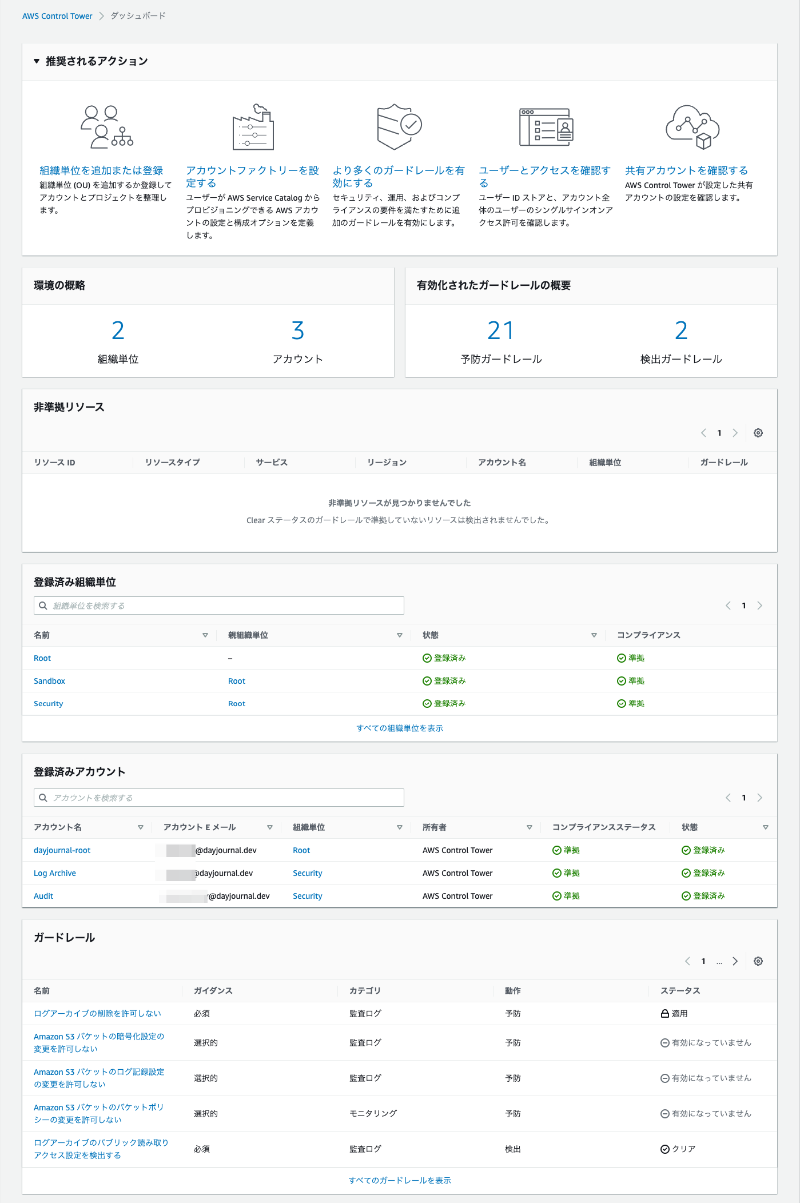Sort registered OUs by 名前 column
Viewport: 800px width, 1203px height.
205,635
